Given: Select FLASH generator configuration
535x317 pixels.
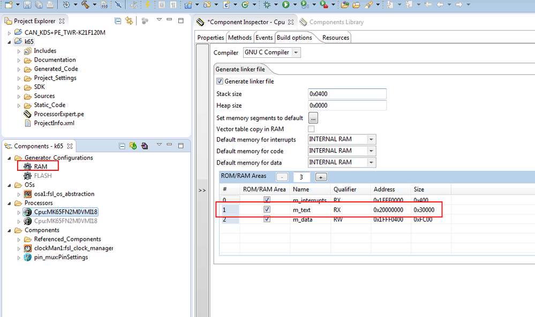Looking at the screenshot, I should point(38,176).
